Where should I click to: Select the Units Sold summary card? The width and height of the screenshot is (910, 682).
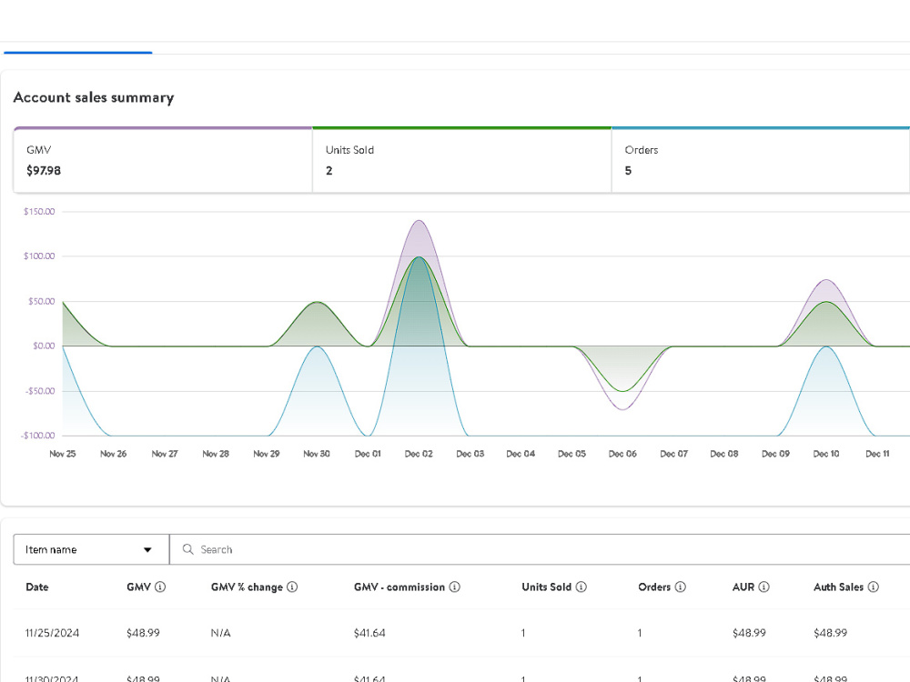point(462,160)
